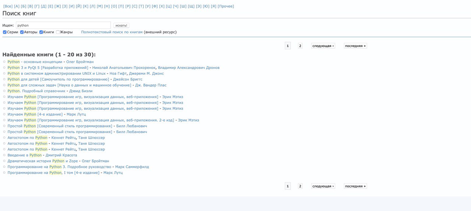Open book Python 3 и PyQt 5

(x=48, y=68)
